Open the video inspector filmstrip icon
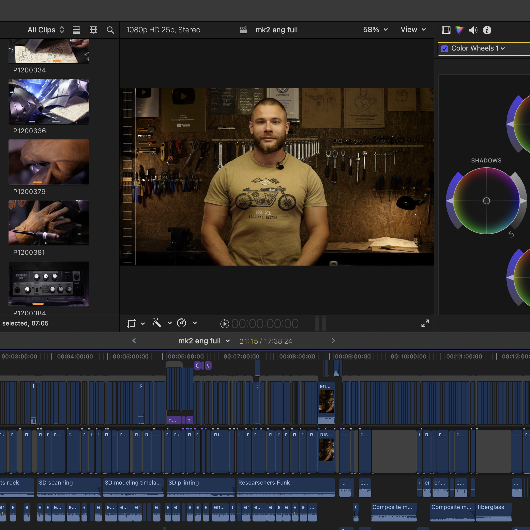Viewport: 530px width, 530px height. (446, 30)
